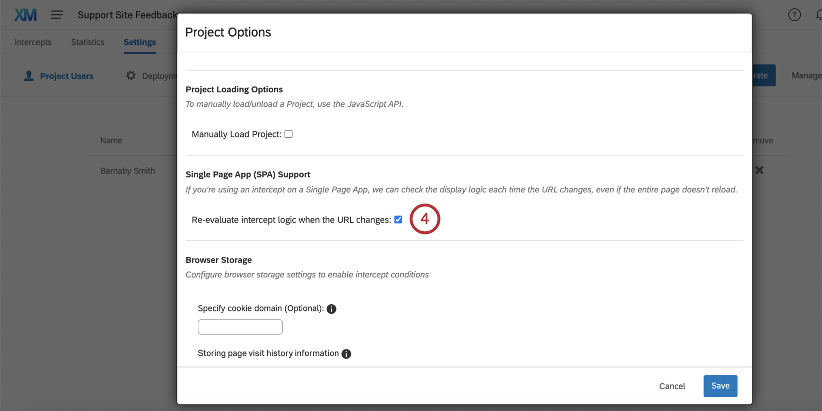Click the Single Page App (SPA) Support heading
822x411 pixels.
(x=248, y=175)
